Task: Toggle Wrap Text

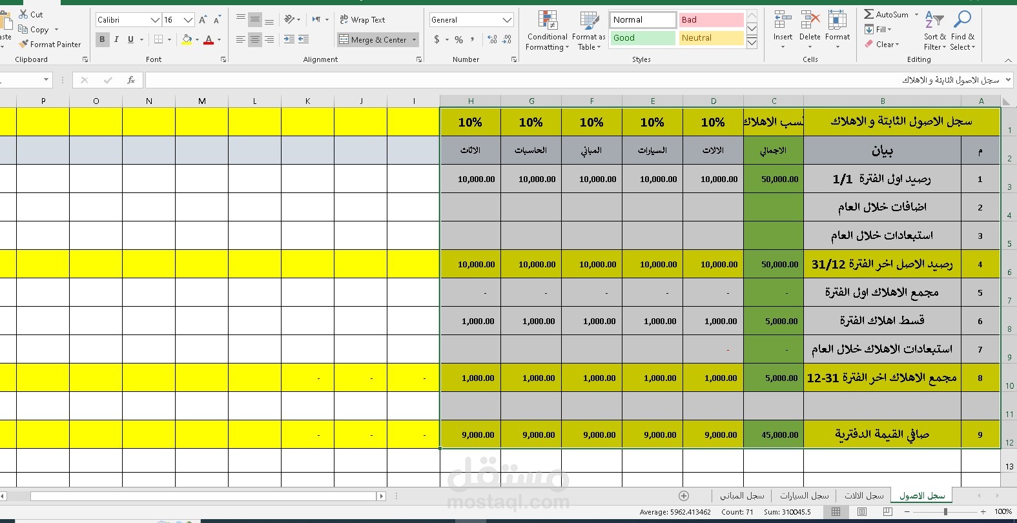Action: [x=362, y=19]
